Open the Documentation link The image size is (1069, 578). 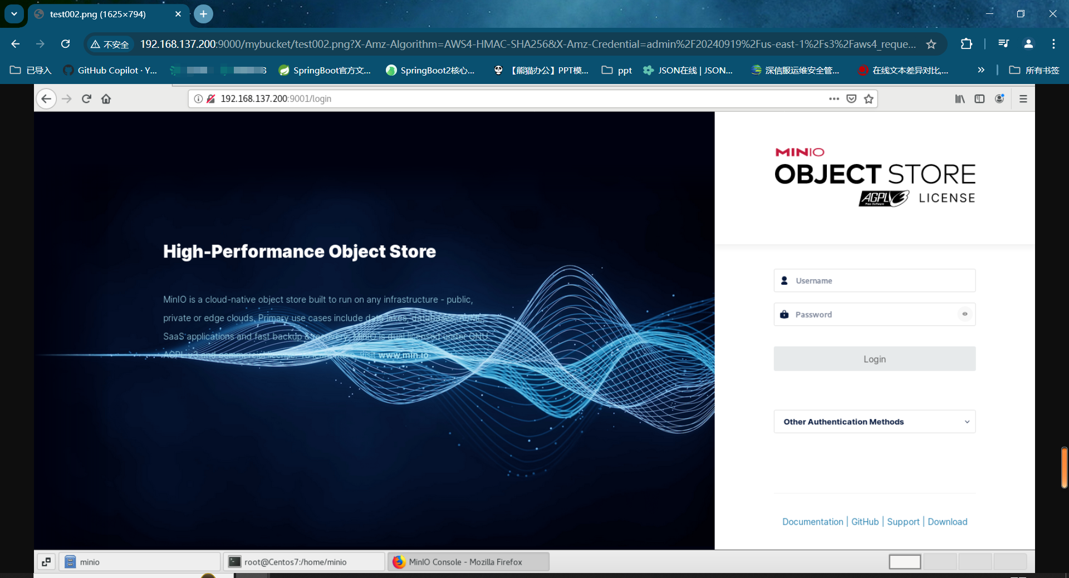pyautogui.click(x=812, y=522)
